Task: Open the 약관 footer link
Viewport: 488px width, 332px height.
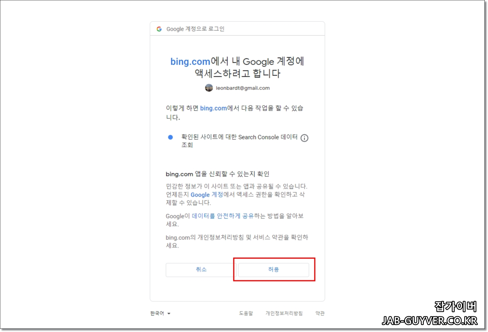Action: pos(320,313)
